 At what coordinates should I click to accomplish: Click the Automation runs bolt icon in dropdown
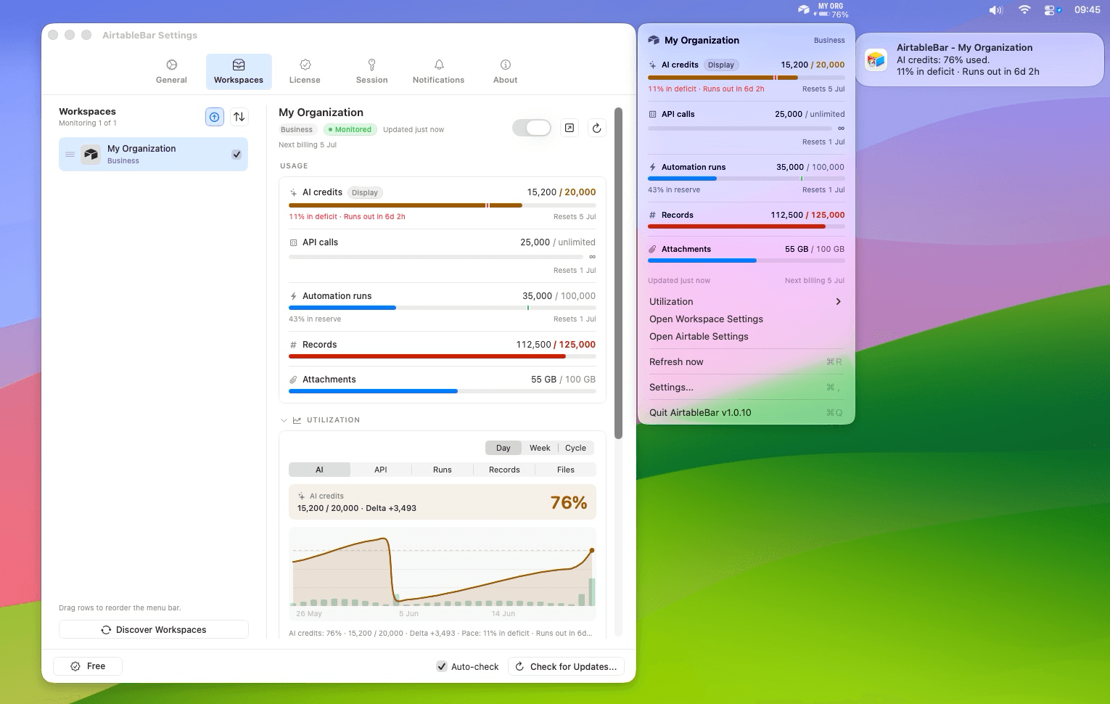pyautogui.click(x=652, y=168)
